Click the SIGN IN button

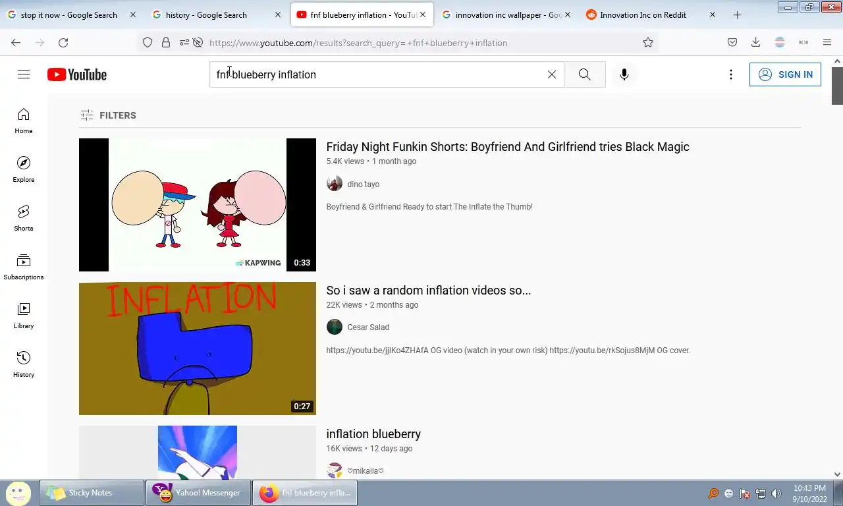785,74
